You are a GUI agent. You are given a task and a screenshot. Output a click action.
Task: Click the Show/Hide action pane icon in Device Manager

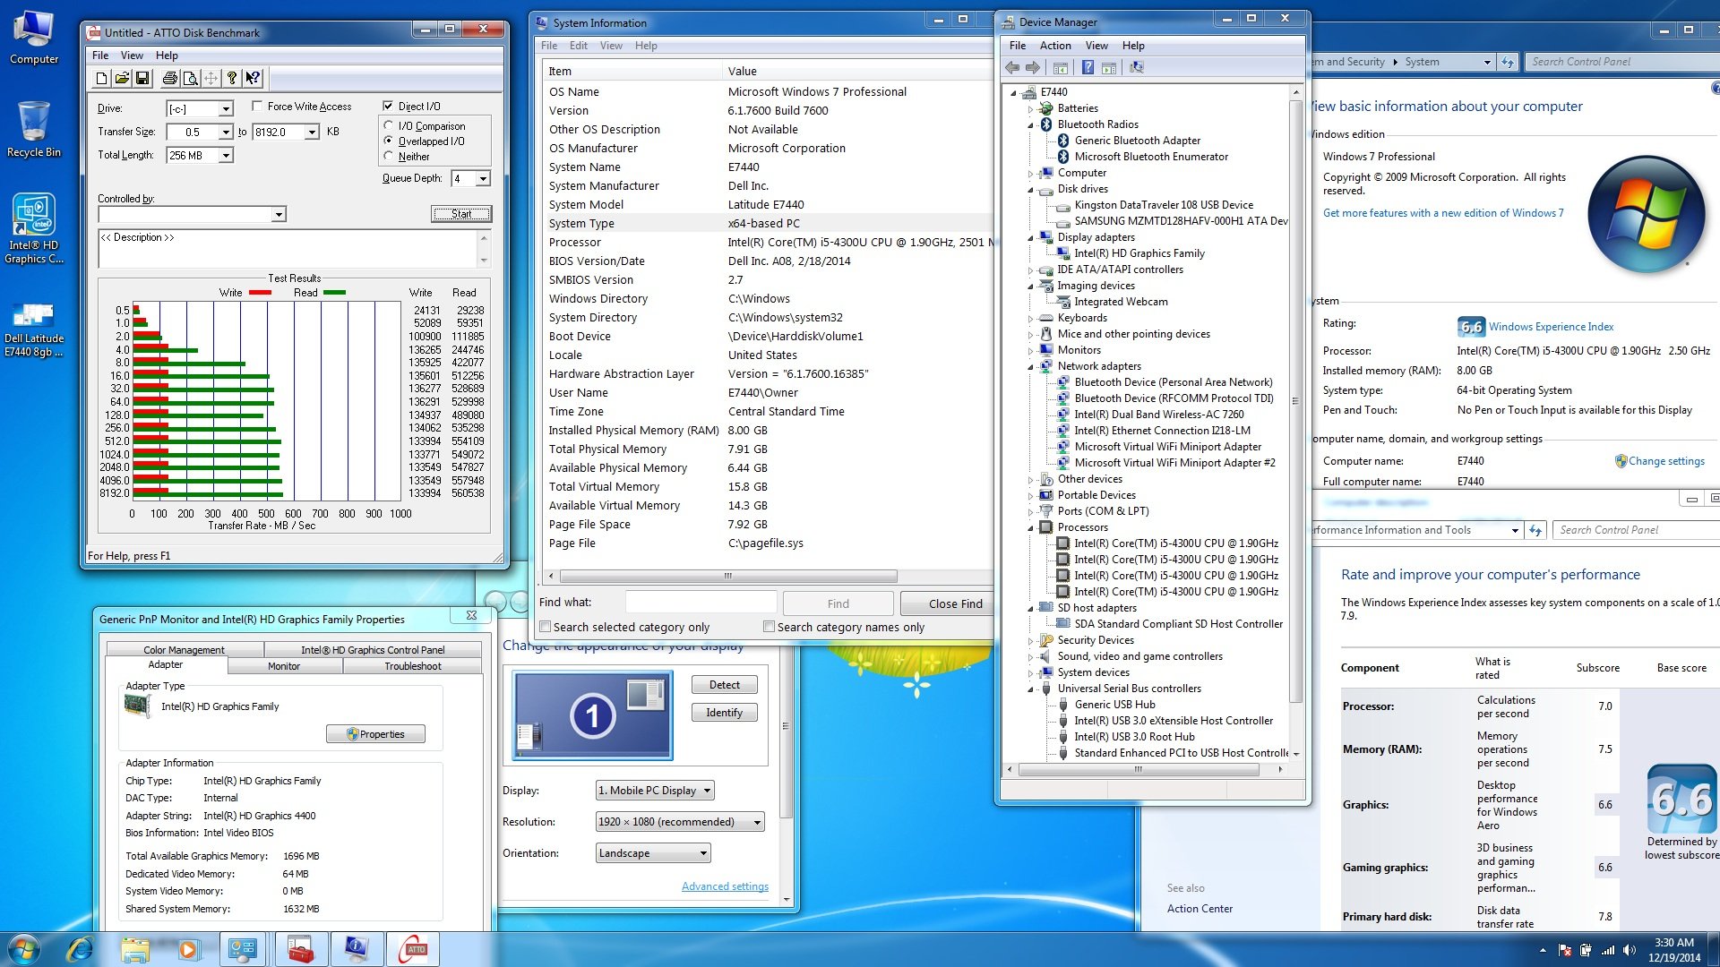click(1109, 67)
